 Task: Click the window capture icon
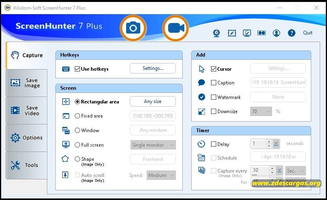66,131
